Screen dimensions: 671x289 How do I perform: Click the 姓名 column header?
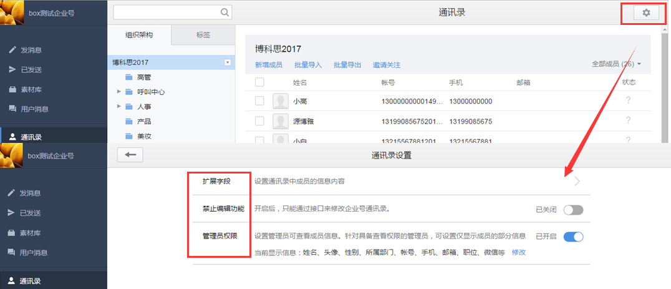(x=300, y=82)
